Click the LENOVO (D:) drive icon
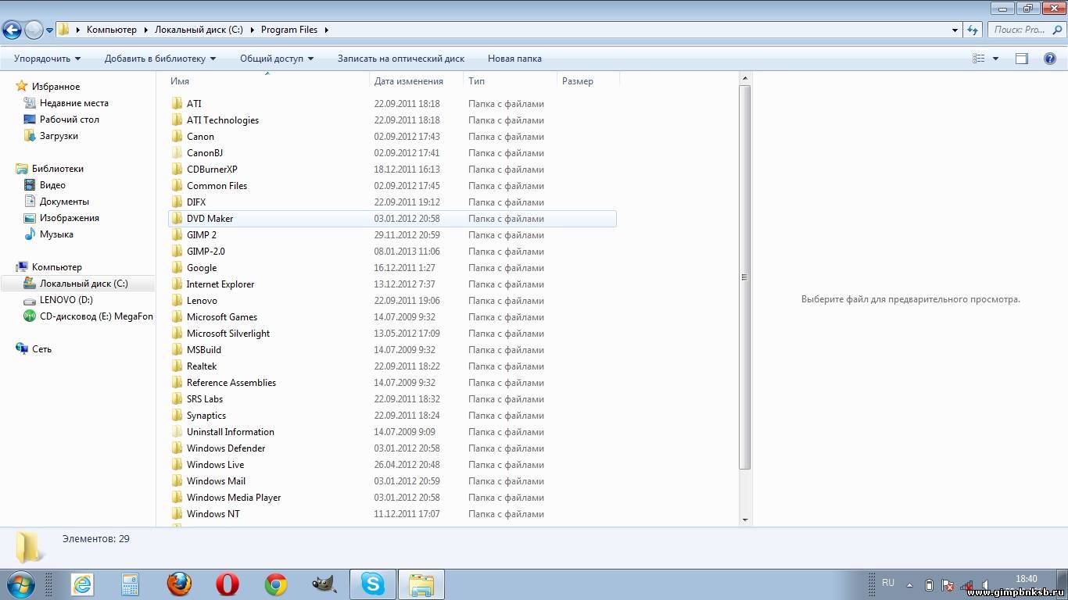This screenshot has width=1068, height=600. [x=30, y=300]
